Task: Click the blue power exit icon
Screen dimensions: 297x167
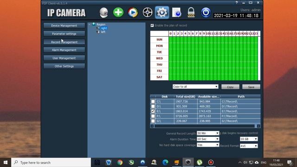Action: coord(206,13)
